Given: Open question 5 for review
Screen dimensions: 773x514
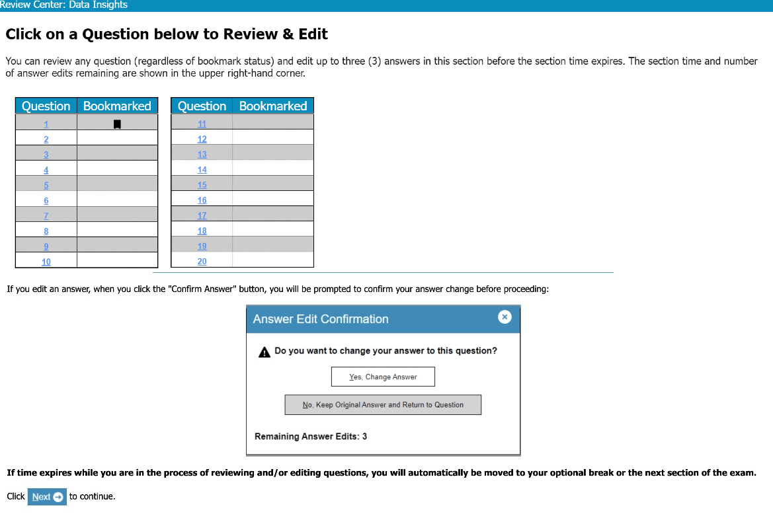Looking at the screenshot, I should point(46,185).
